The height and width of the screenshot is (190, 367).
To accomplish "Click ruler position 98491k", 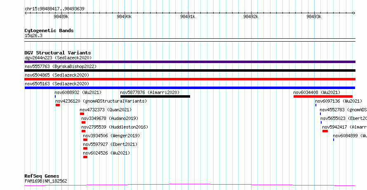I will pos(188,16).
